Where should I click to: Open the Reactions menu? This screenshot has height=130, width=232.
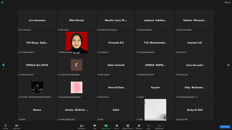[139, 126]
